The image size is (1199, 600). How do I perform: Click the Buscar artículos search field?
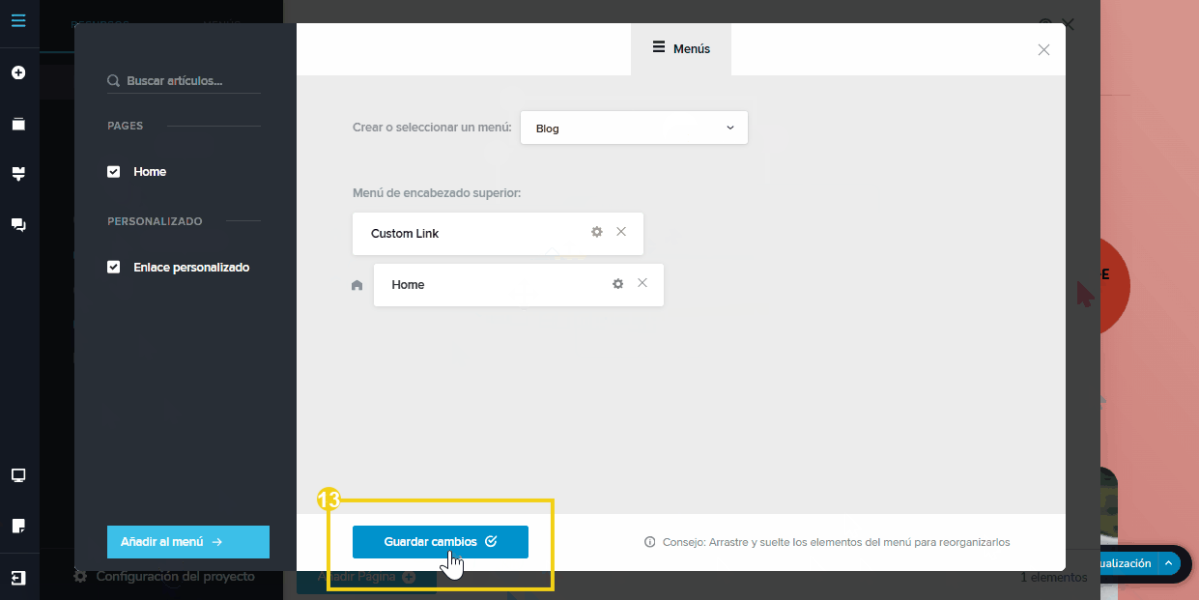184,81
